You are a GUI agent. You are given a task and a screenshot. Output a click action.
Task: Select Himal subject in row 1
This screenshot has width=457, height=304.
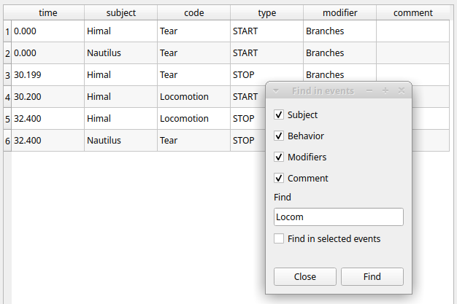pyautogui.click(x=121, y=31)
